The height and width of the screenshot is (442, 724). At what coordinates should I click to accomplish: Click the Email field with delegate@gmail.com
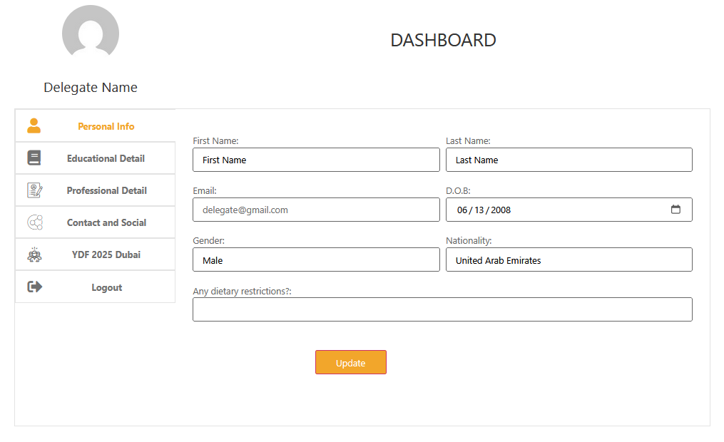coord(316,210)
